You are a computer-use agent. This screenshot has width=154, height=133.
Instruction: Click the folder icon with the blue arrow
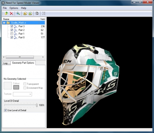[30, 14]
